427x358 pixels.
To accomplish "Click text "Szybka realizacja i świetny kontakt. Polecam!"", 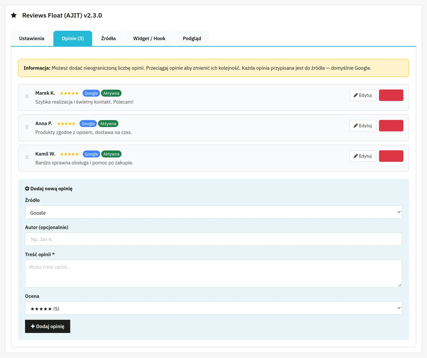I will [x=84, y=102].
